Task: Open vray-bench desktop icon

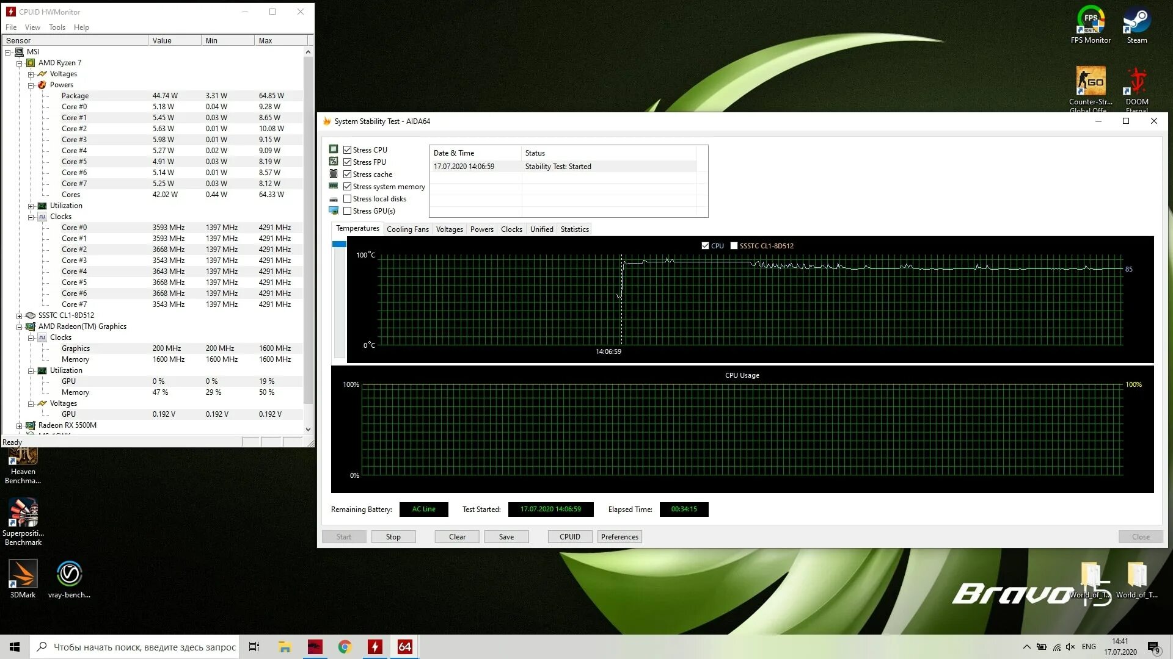Action: 69,579
